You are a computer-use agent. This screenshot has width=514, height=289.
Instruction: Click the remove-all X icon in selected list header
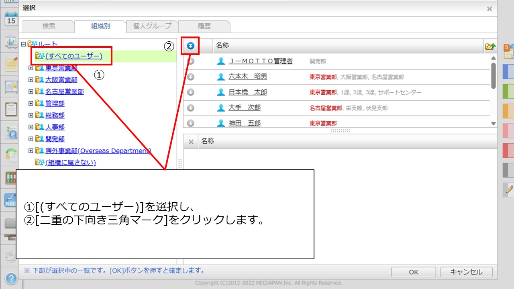(191, 142)
